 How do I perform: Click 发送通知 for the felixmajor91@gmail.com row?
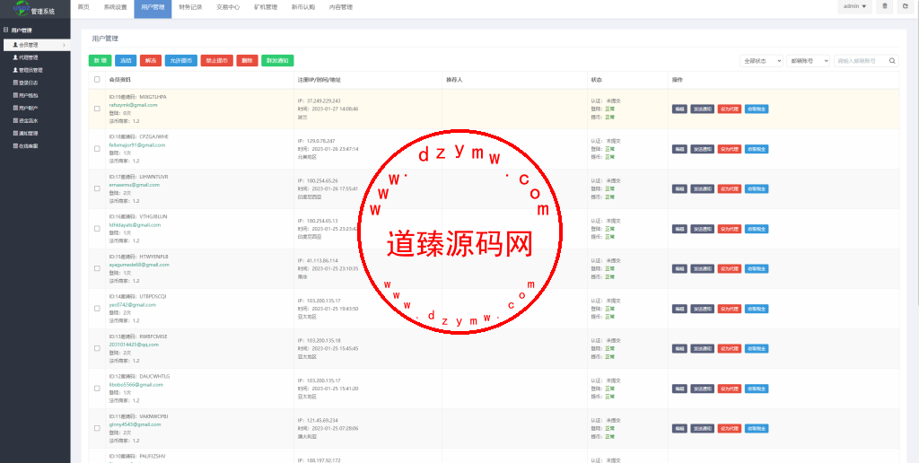(702, 149)
